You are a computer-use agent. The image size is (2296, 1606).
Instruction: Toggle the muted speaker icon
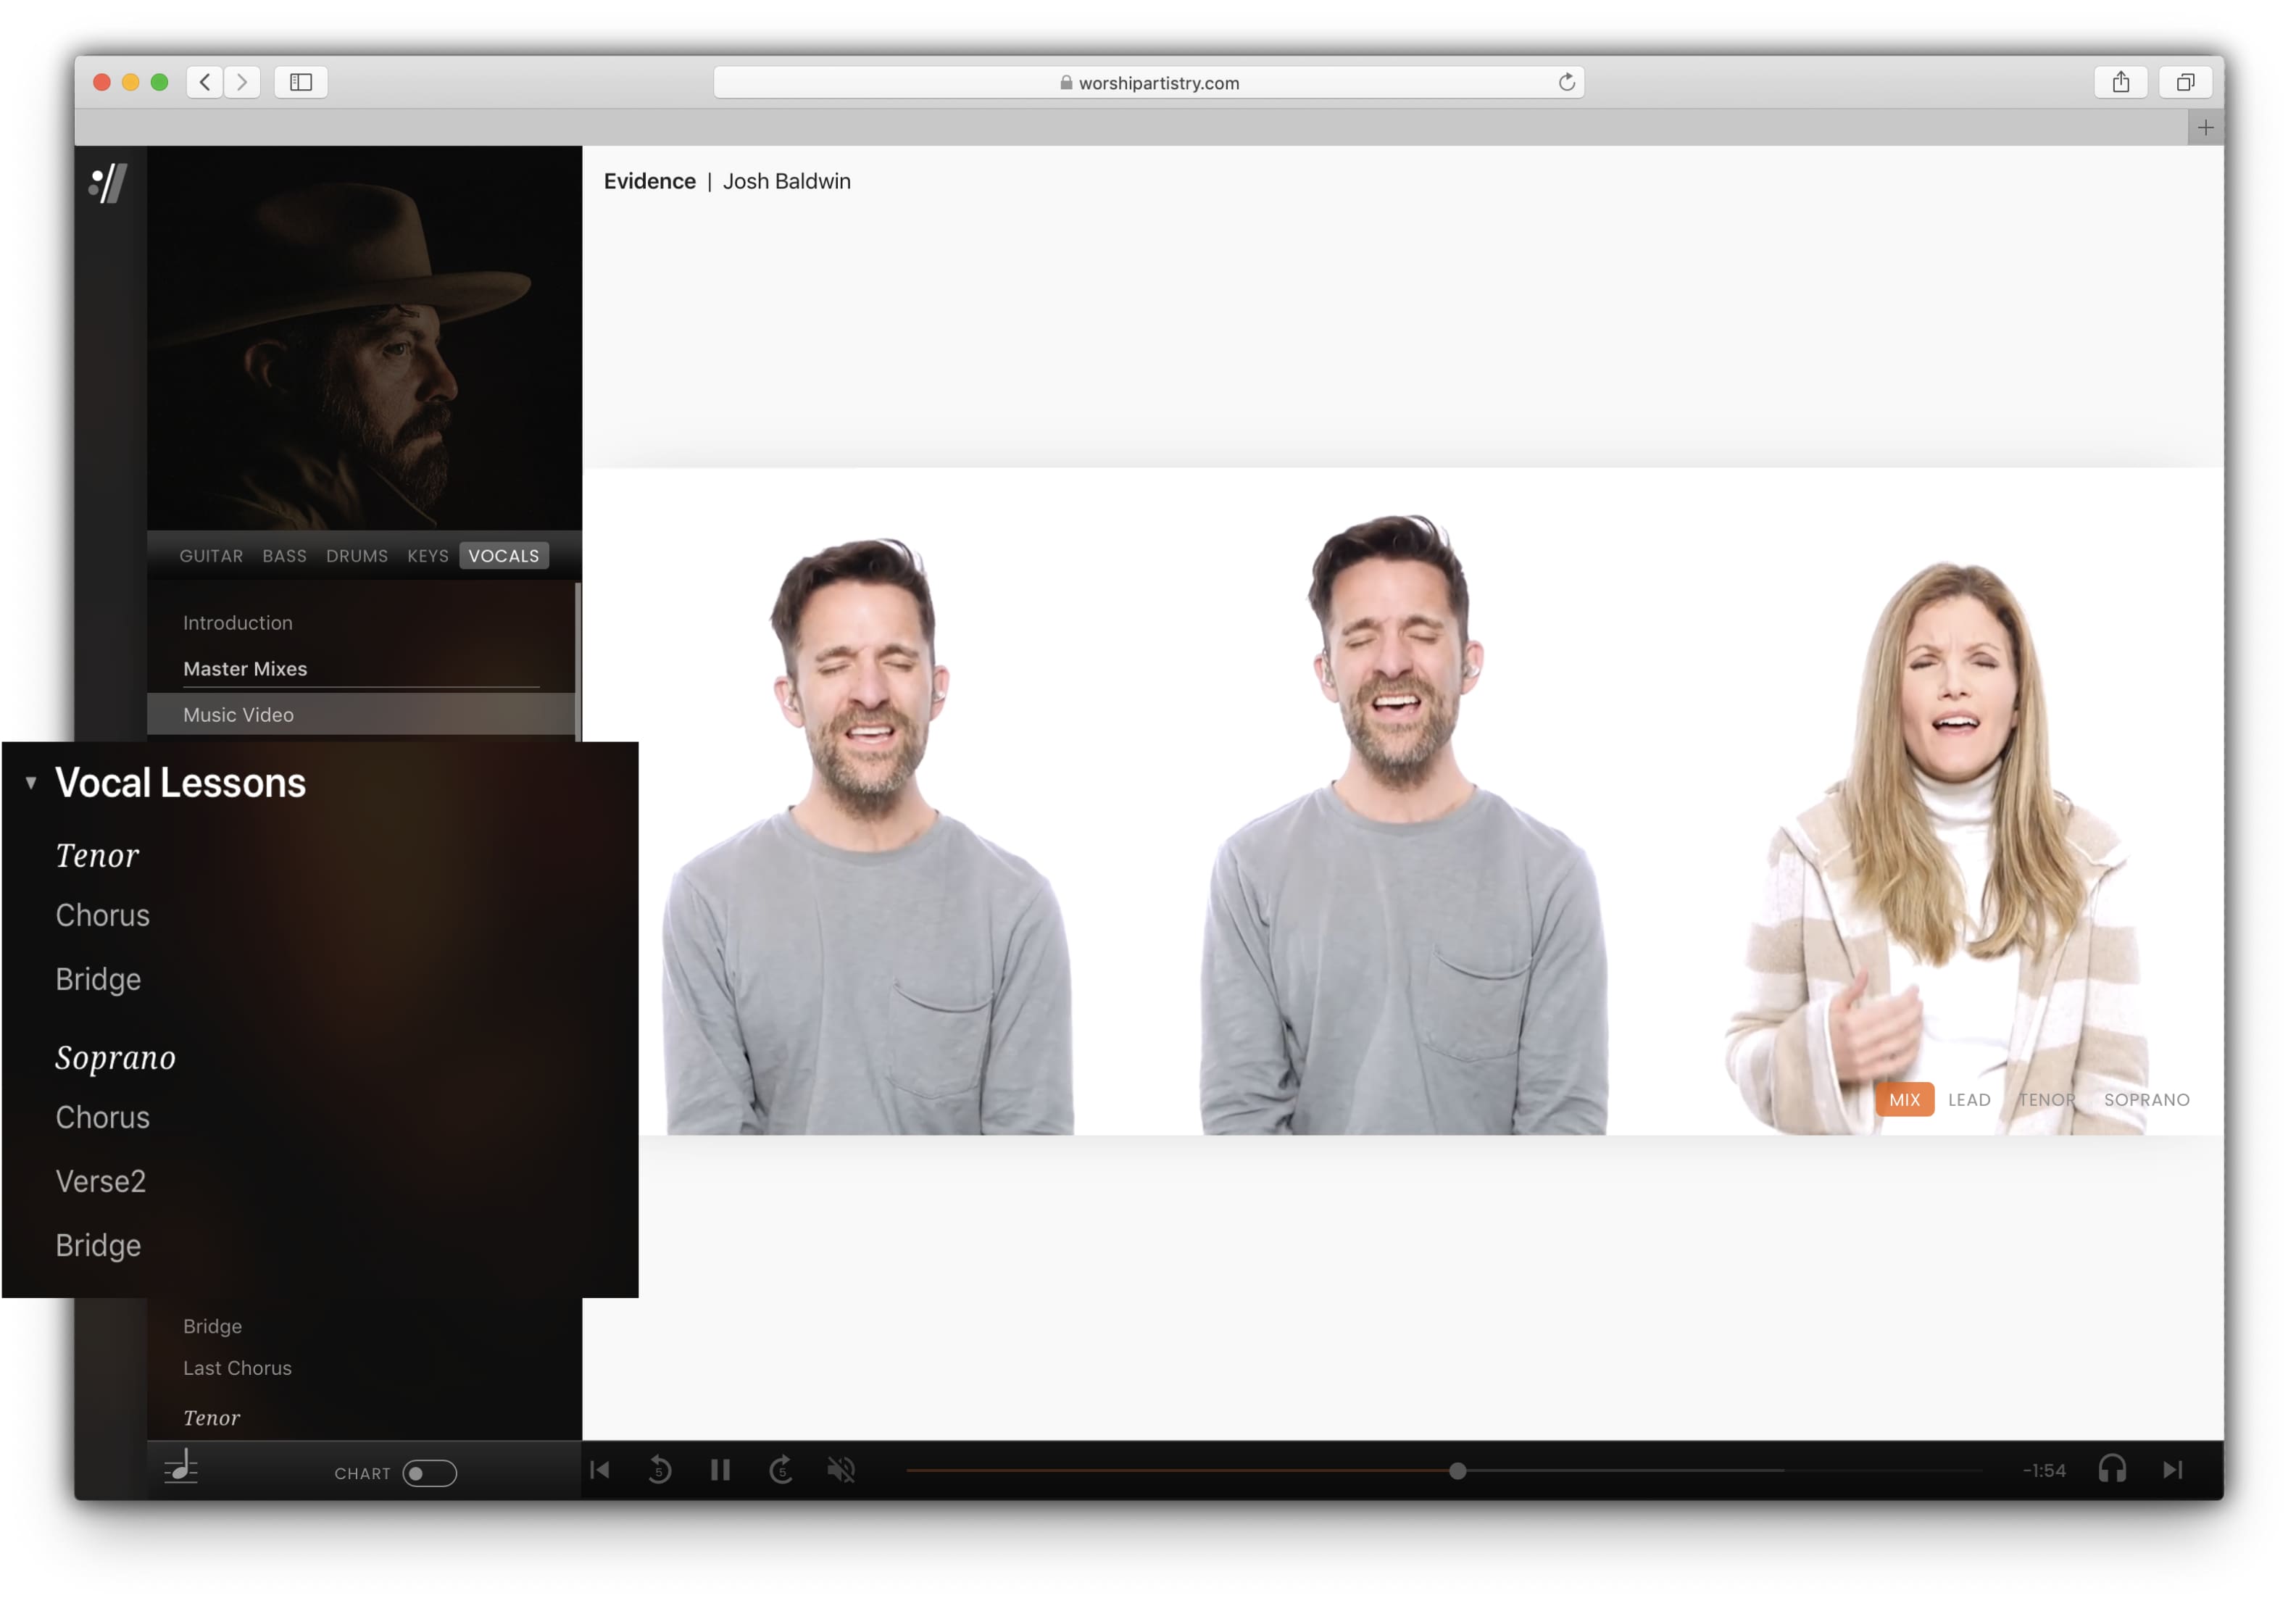click(x=842, y=1470)
